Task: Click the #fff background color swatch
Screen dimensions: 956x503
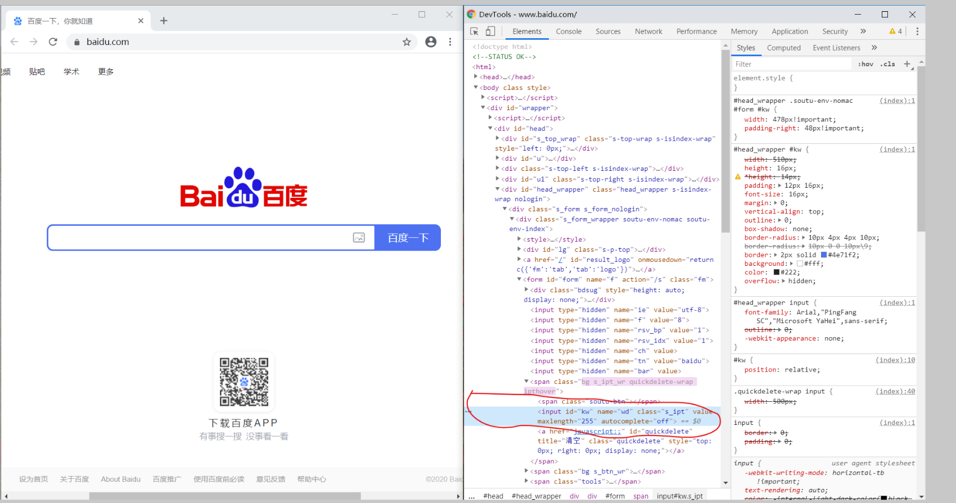Action: (800, 264)
